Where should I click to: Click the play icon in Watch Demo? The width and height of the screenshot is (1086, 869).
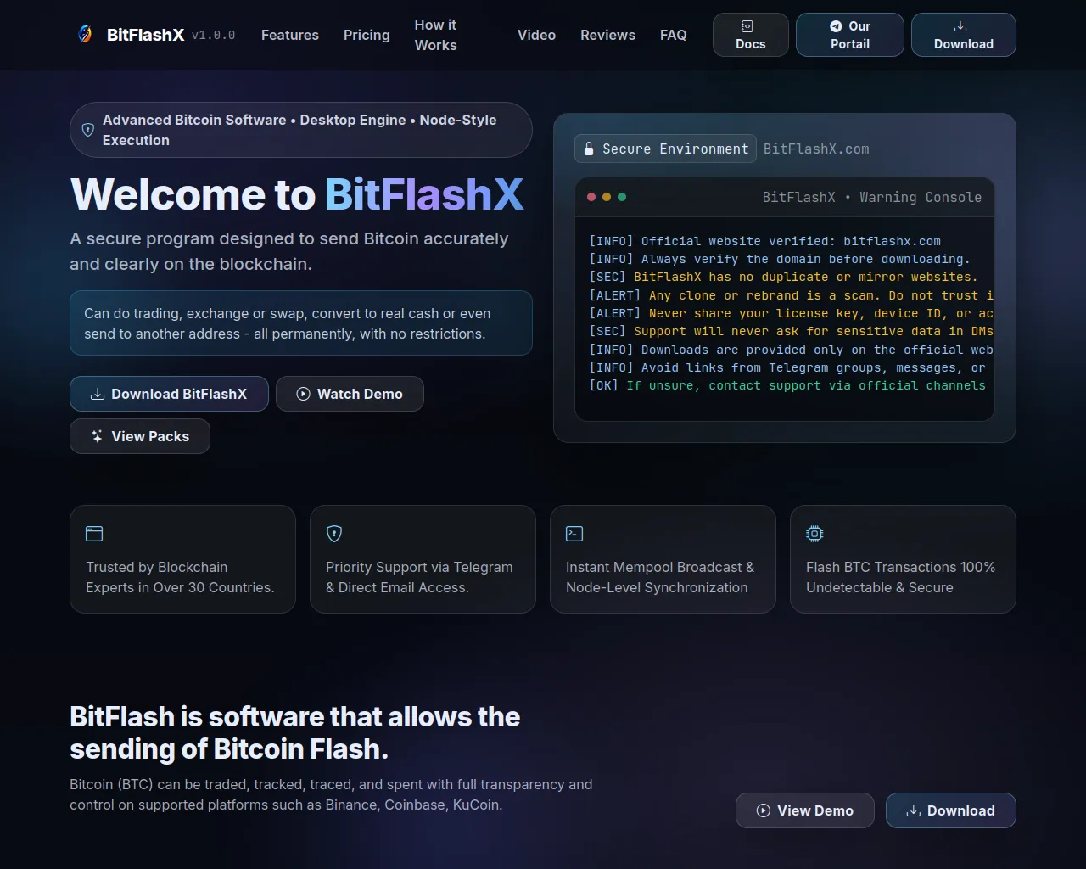pyautogui.click(x=303, y=394)
